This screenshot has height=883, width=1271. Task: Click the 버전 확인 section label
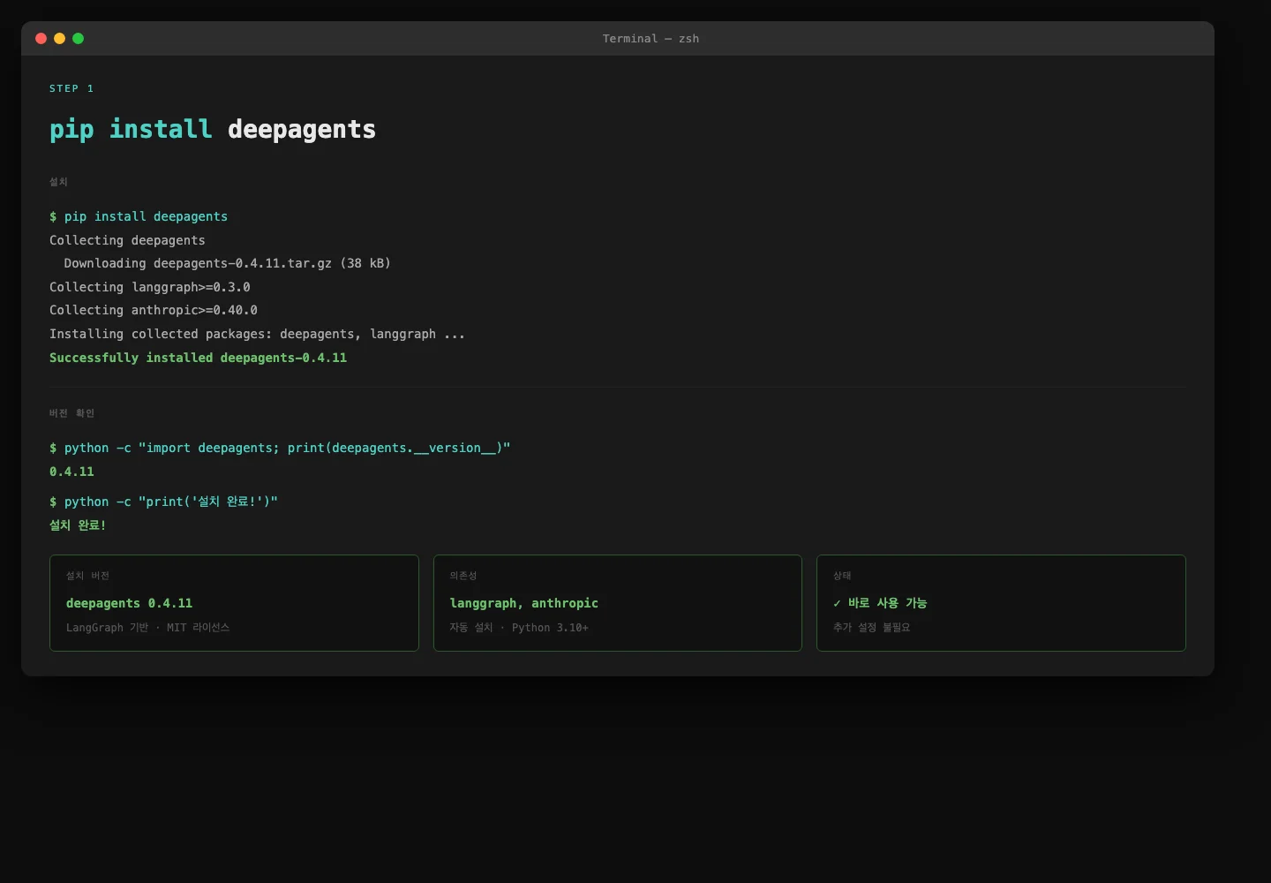tap(71, 412)
